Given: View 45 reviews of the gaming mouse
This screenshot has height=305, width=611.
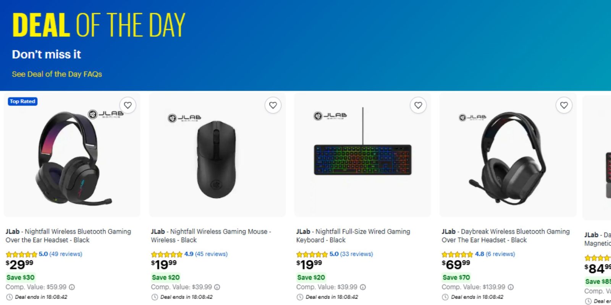Looking at the screenshot, I should [x=211, y=254].
